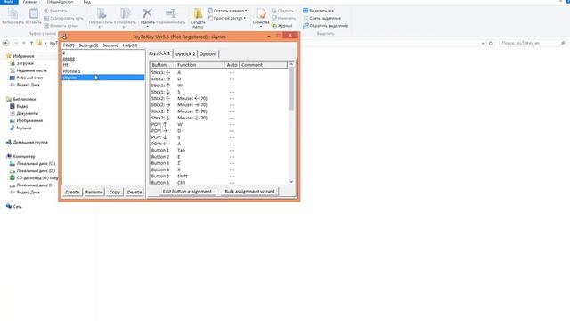
Task: Open the dropdown arrow under Удалить
Action: pyautogui.click(x=147, y=27)
